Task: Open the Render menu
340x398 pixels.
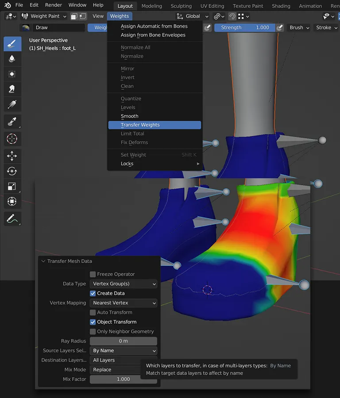Action: 54,5
